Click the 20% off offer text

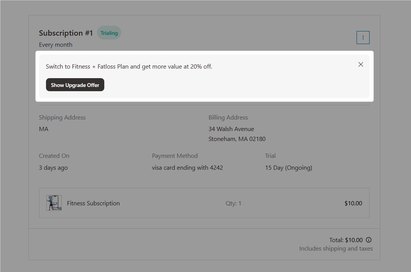point(128,66)
